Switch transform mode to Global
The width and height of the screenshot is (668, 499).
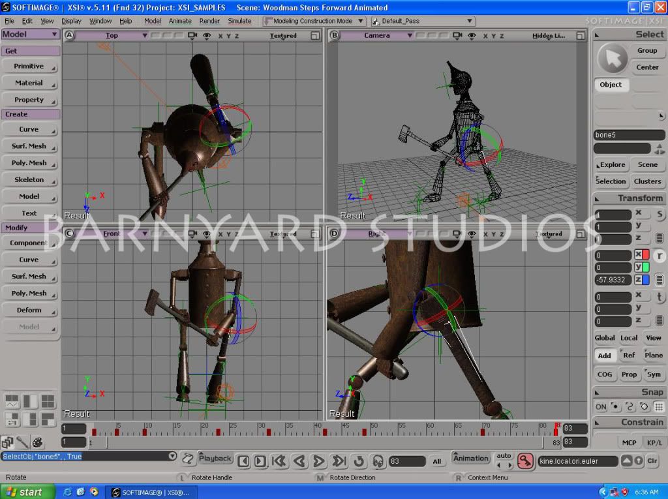coord(605,337)
